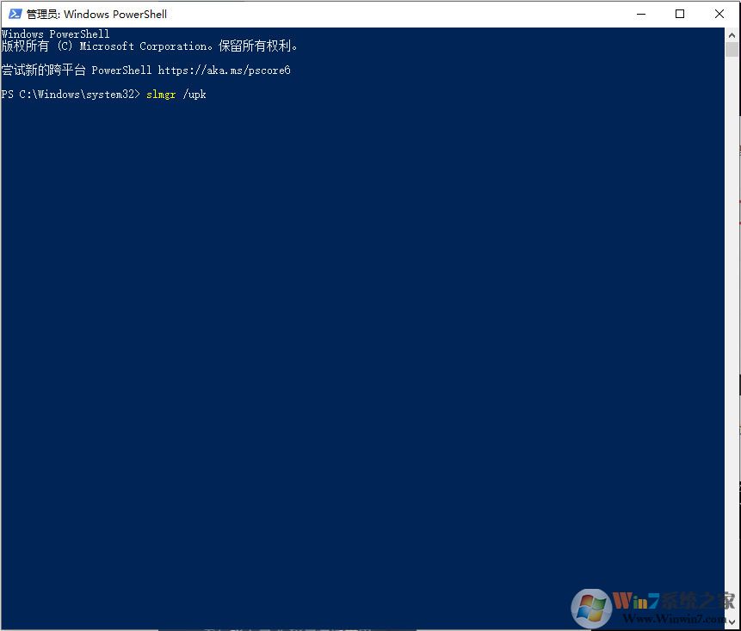Screen dimensions: 741x631
Task: Click the title bar to focus the window
Action: tap(344, 14)
